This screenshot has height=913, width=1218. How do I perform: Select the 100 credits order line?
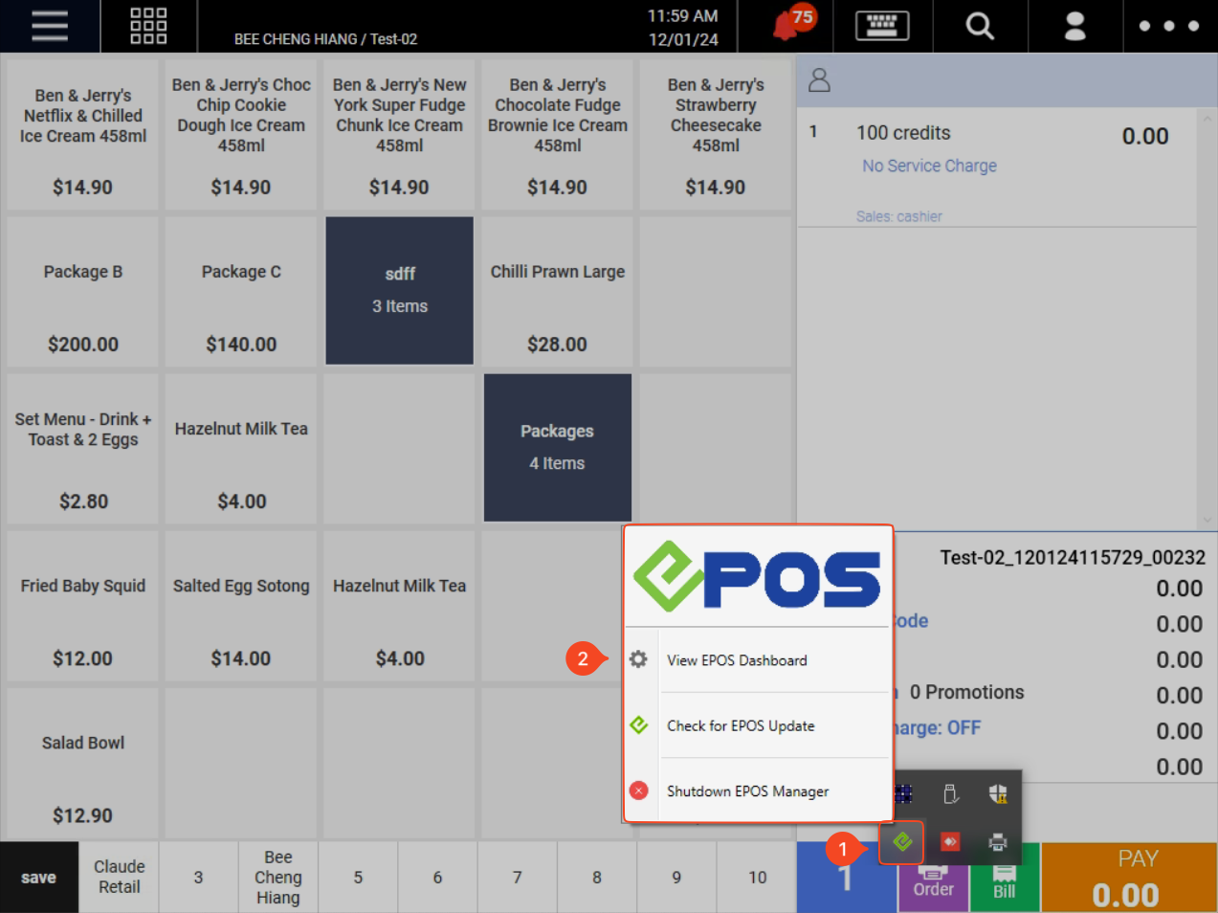pos(997,167)
